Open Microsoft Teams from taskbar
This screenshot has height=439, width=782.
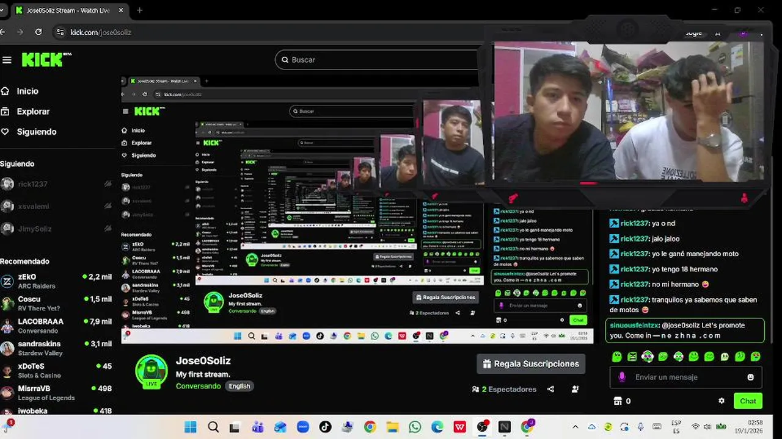(257, 427)
